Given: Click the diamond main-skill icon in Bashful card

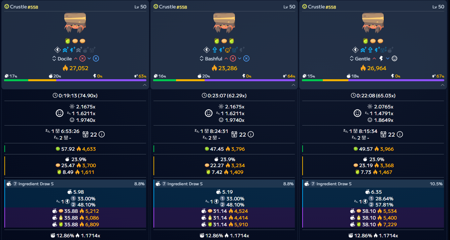Looking at the screenshot, I should (x=206, y=50).
